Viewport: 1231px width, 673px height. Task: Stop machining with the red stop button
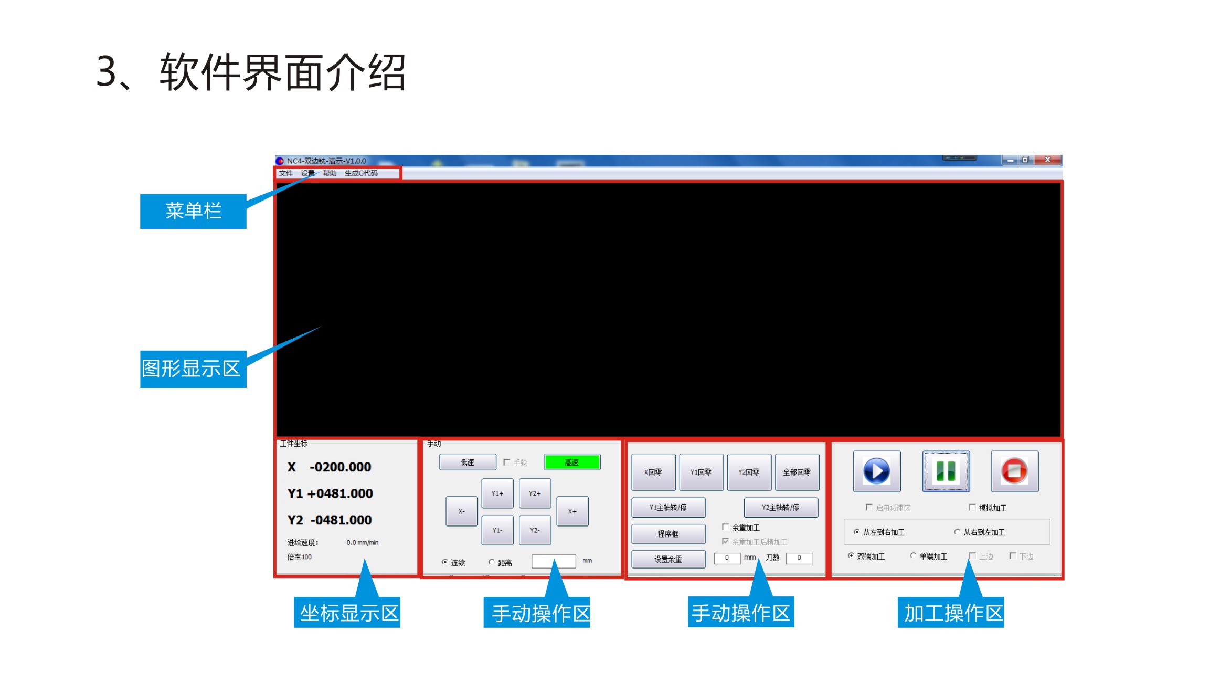[x=1014, y=471]
